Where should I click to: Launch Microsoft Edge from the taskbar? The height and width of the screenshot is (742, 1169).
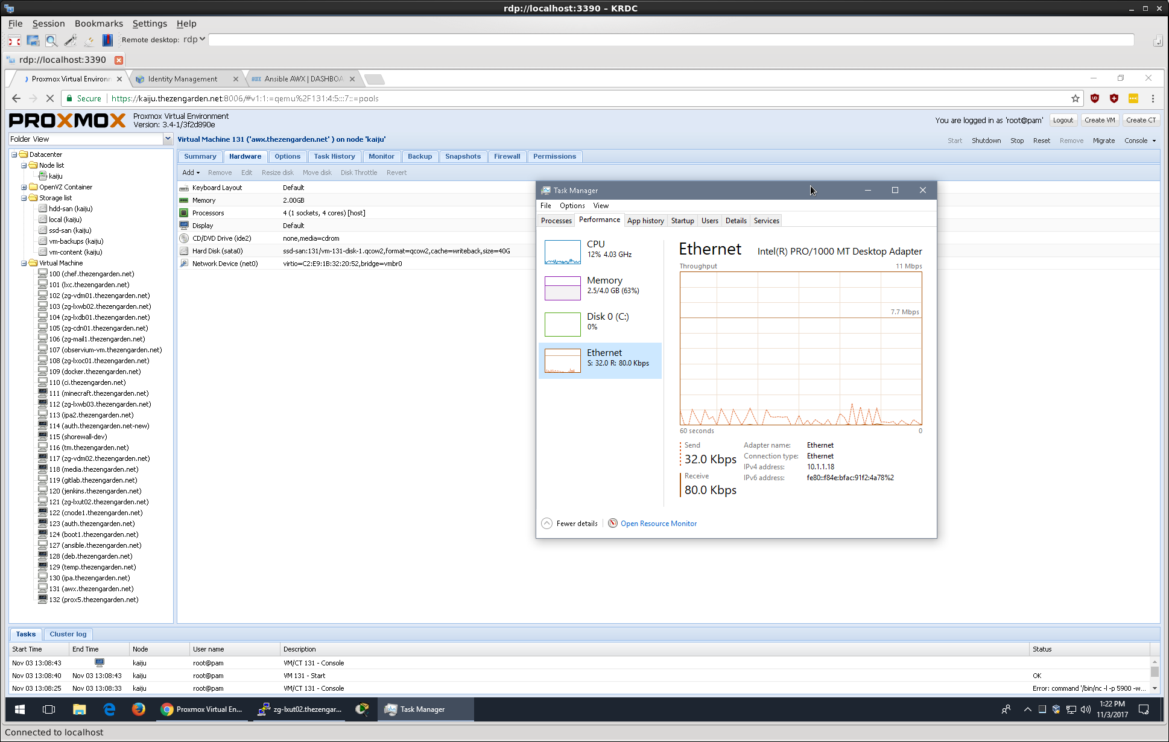[109, 709]
